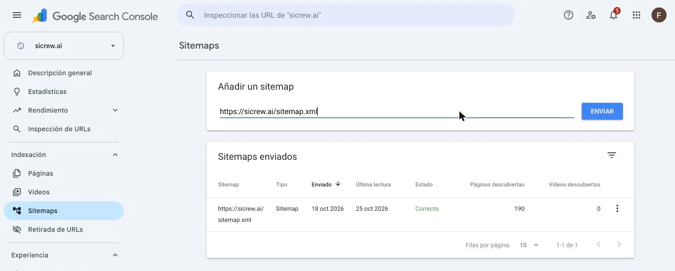Open the https://sicrew.ai/sitemap.xml entry
Image resolution: width=675 pixels, height=271 pixels.
pyautogui.click(x=241, y=214)
